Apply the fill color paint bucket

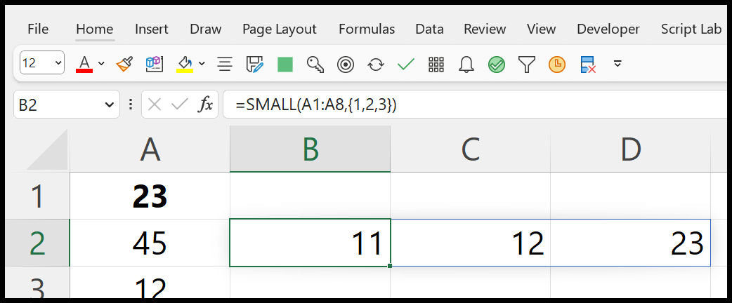tap(185, 64)
